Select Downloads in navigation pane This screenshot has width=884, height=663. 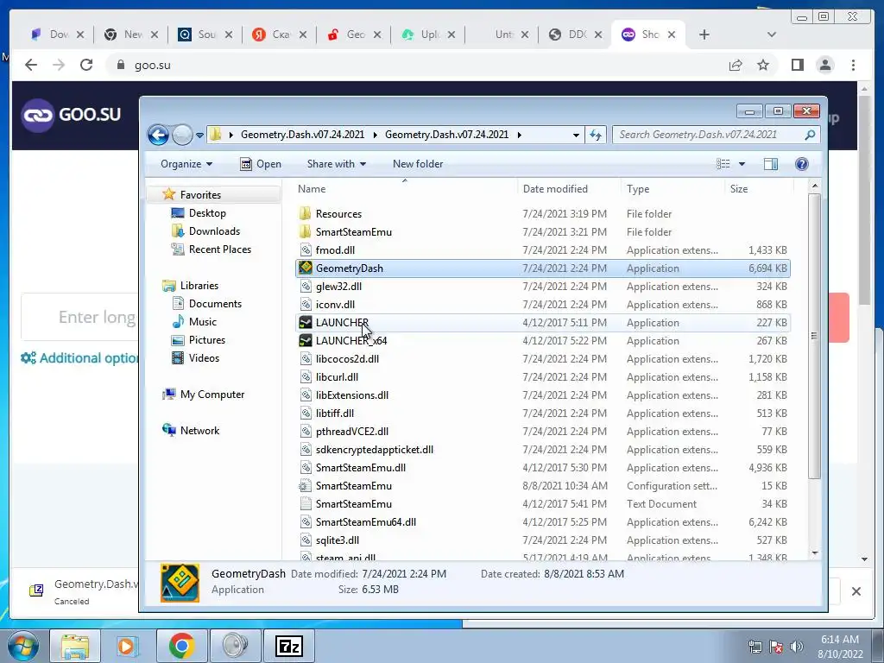214,231
